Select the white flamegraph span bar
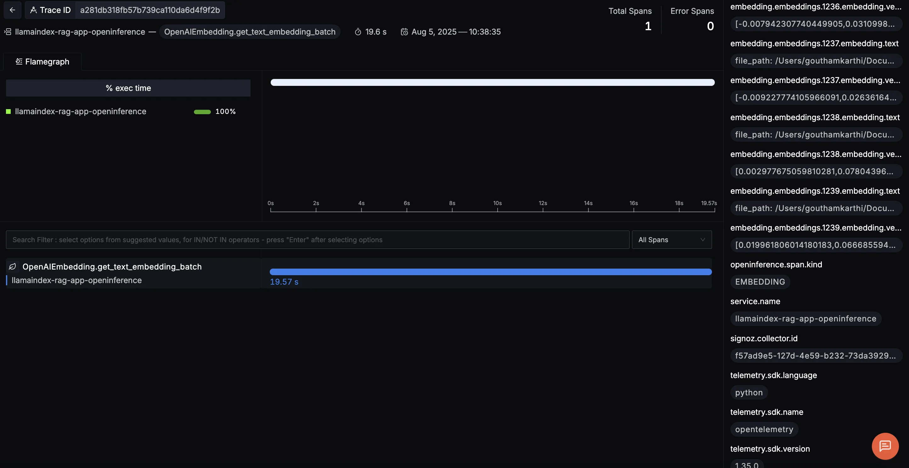 coord(493,82)
